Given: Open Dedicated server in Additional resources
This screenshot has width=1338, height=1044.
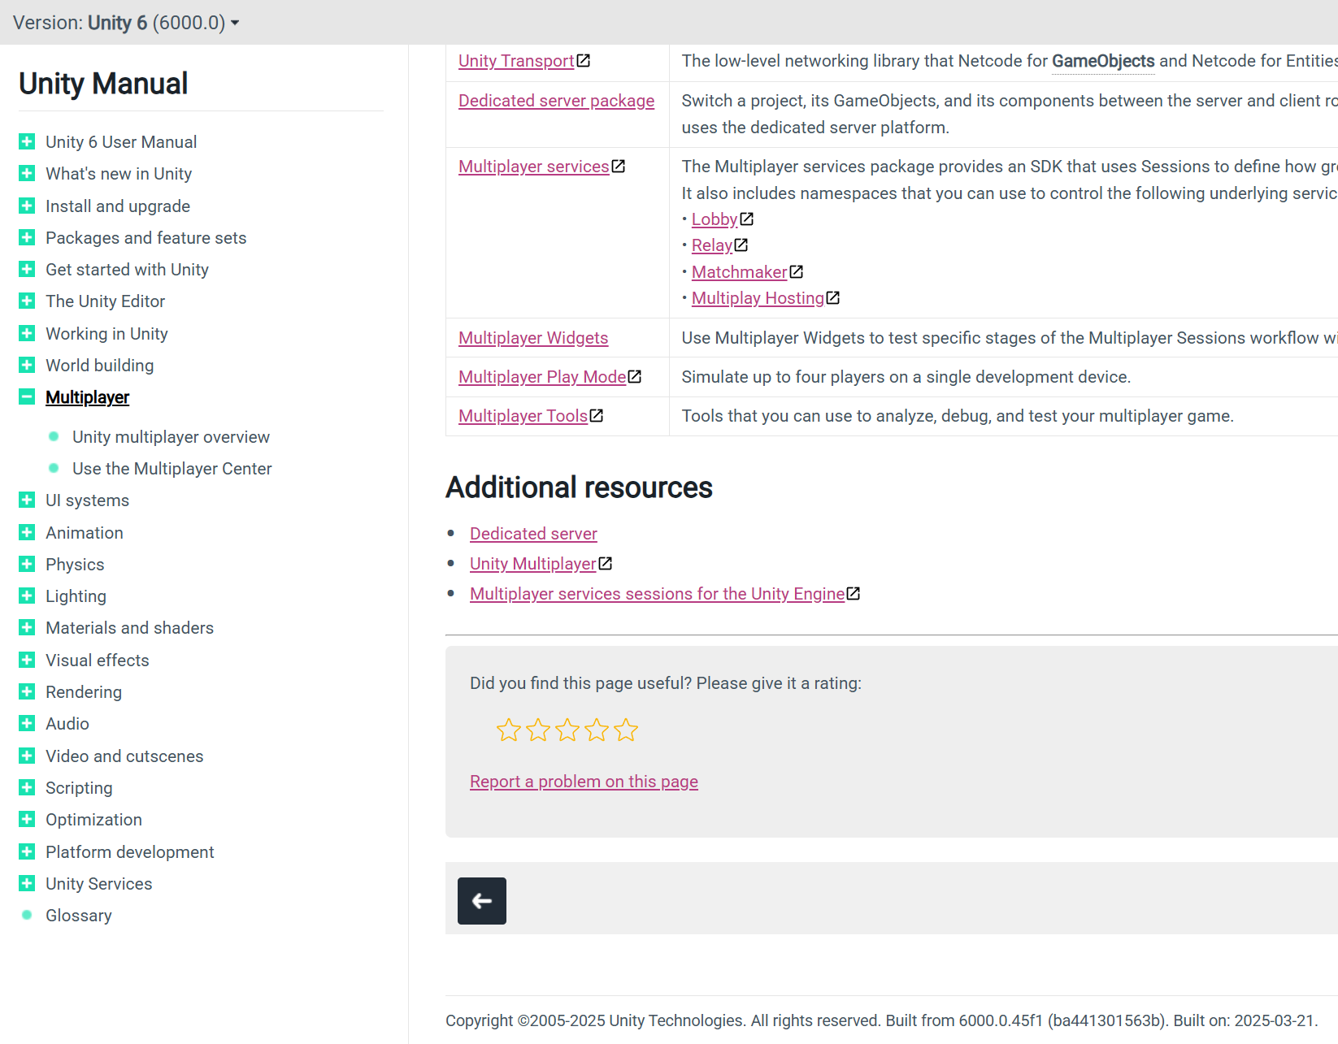Looking at the screenshot, I should point(533,534).
